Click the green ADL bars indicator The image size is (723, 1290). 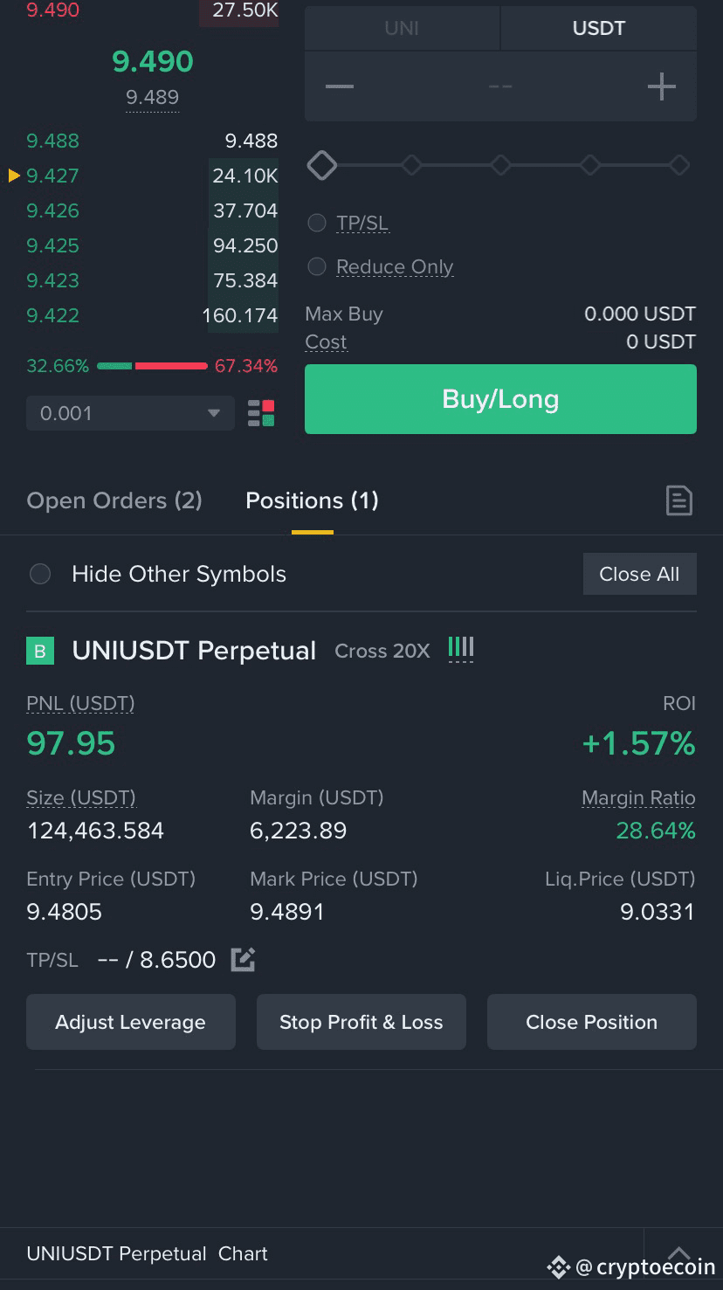coord(461,648)
